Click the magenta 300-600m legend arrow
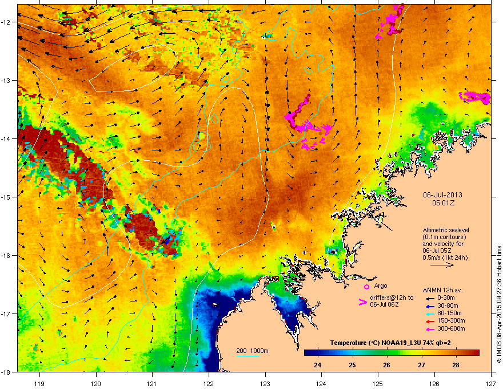 coord(430,329)
